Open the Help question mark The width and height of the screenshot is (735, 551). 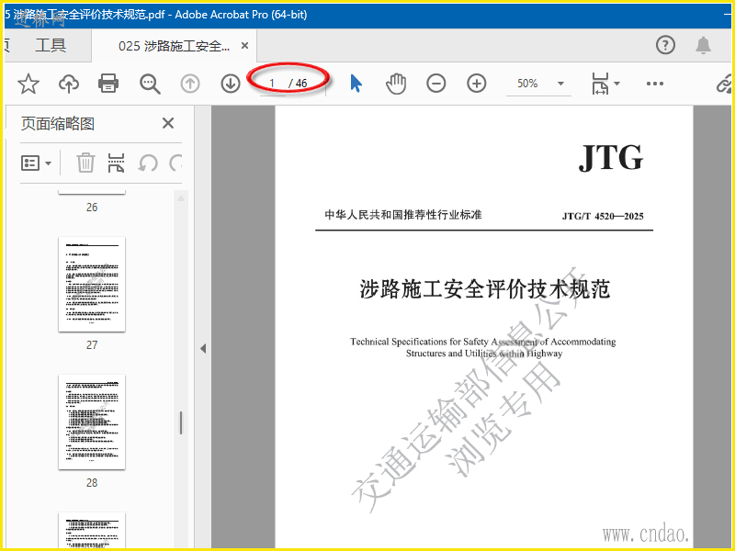tap(665, 45)
